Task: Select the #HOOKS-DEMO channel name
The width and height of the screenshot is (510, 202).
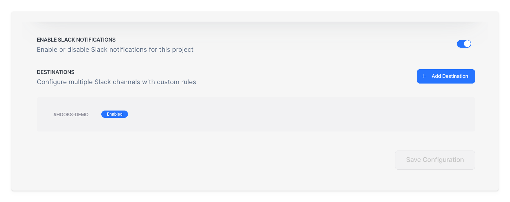Action: tap(71, 115)
